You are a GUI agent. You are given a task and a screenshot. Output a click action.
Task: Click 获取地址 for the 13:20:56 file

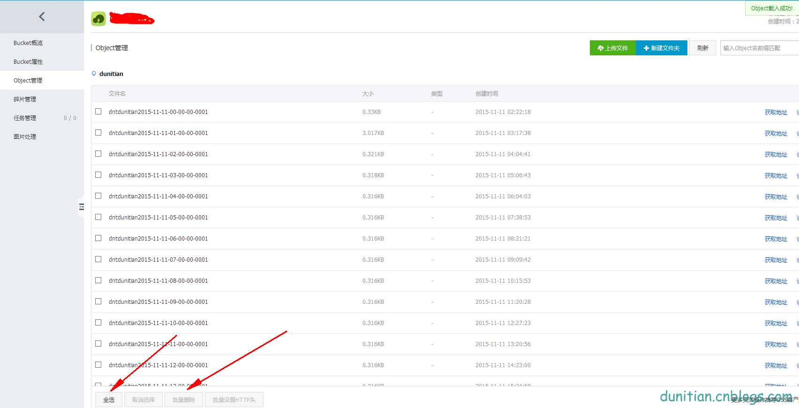pos(776,345)
